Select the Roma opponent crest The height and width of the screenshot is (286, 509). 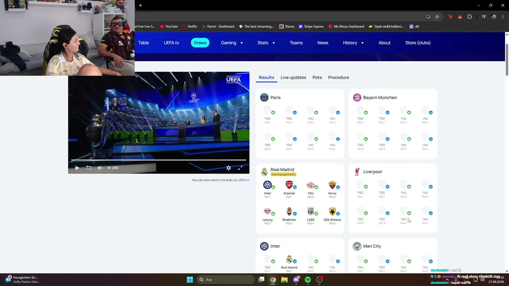[332, 185]
